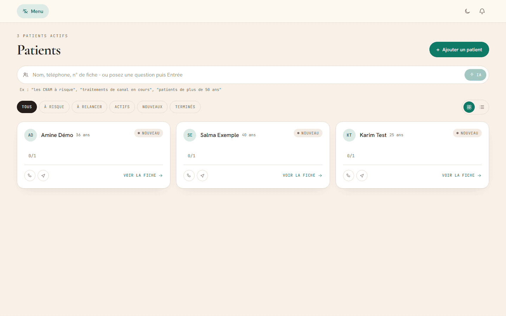Click the '3 patients actifs' label
The height and width of the screenshot is (316, 506).
coord(43,36)
